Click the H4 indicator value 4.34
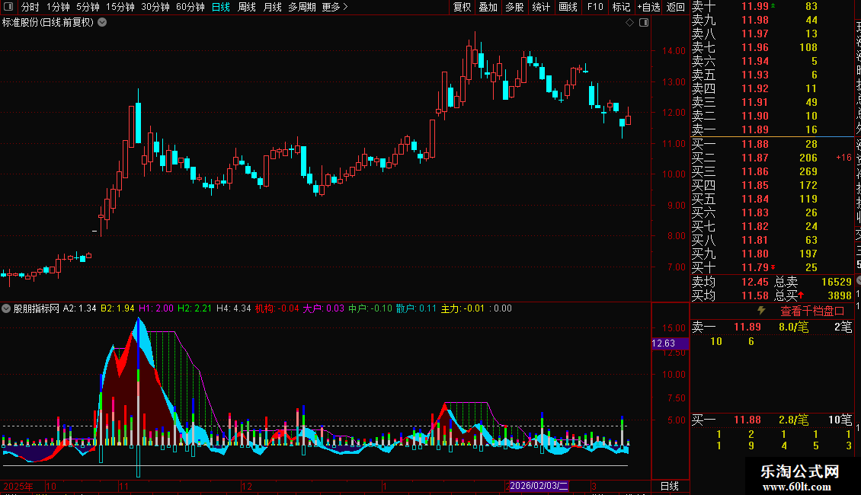The width and height of the screenshot is (861, 495). point(241,308)
